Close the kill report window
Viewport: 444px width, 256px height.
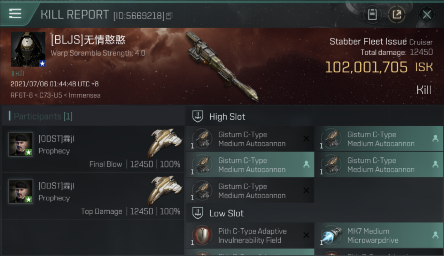coord(427,15)
